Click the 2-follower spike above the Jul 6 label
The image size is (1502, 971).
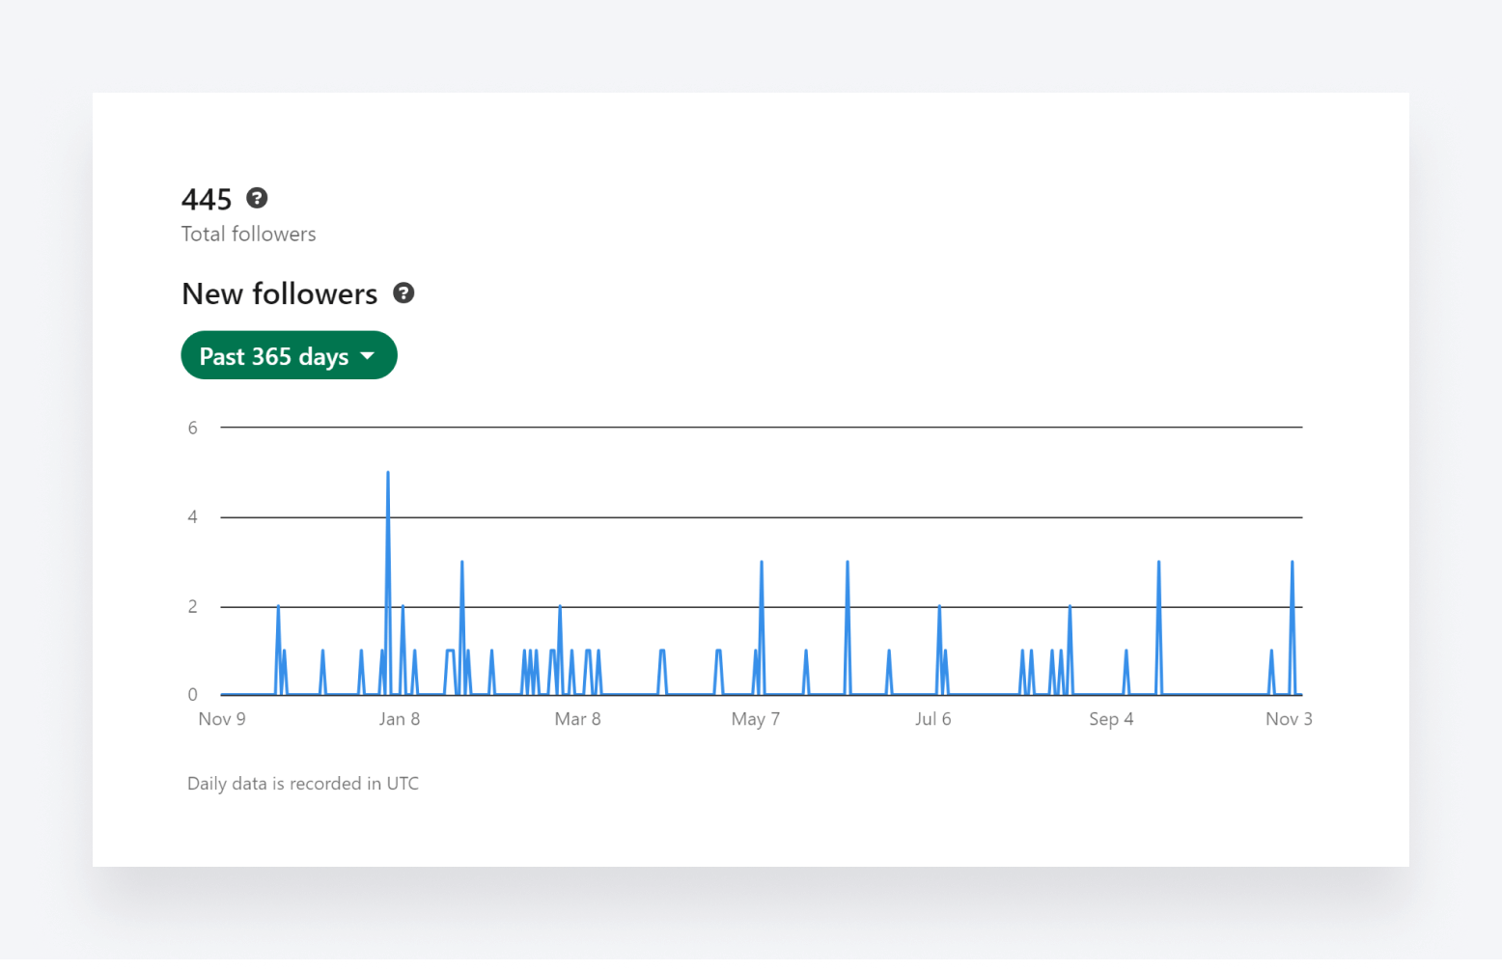point(939,610)
